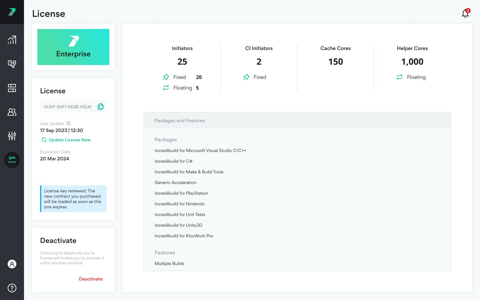Select Incredibuild for C# package

[x=174, y=161]
